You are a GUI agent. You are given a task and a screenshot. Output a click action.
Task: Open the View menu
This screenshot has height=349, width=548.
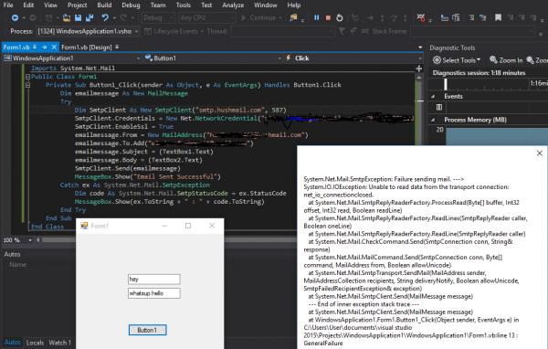tap(50, 5)
